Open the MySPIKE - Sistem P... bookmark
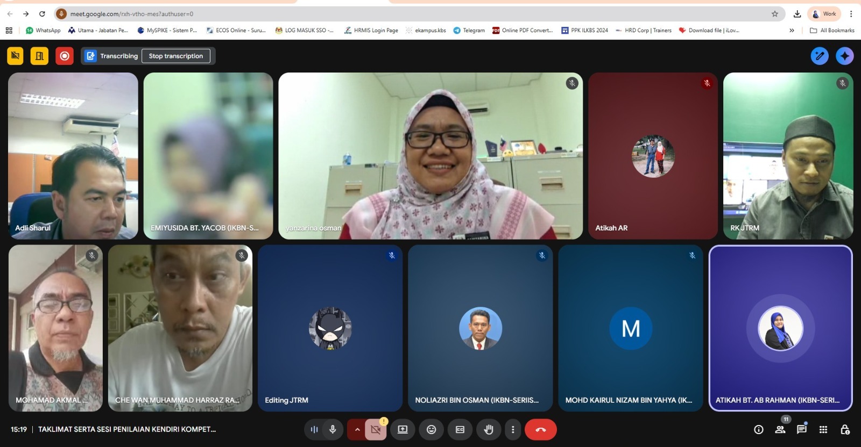861x447 pixels. click(x=167, y=31)
